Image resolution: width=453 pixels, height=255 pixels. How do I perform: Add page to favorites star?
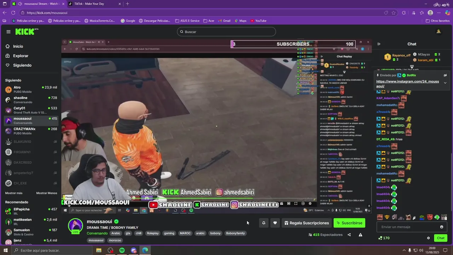pyautogui.click(x=394, y=13)
